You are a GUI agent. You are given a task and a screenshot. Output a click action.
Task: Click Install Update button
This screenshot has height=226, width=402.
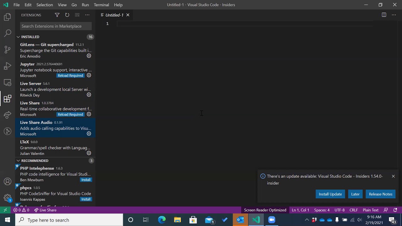click(x=330, y=194)
